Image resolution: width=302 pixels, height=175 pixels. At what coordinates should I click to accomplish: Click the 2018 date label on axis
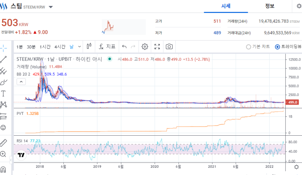click(x=40, y=167)
